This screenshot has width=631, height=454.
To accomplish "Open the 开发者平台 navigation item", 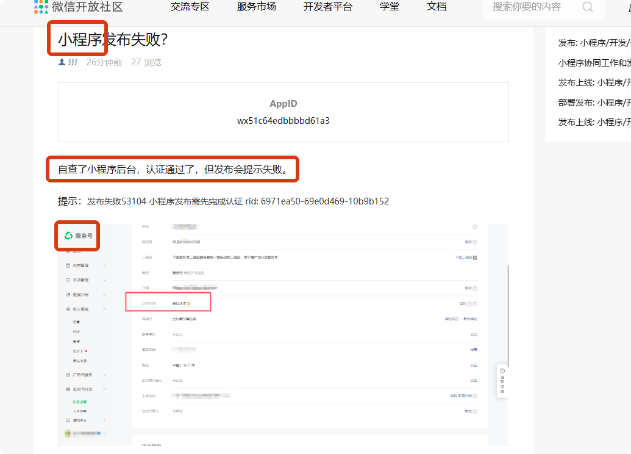I will 327,7.
